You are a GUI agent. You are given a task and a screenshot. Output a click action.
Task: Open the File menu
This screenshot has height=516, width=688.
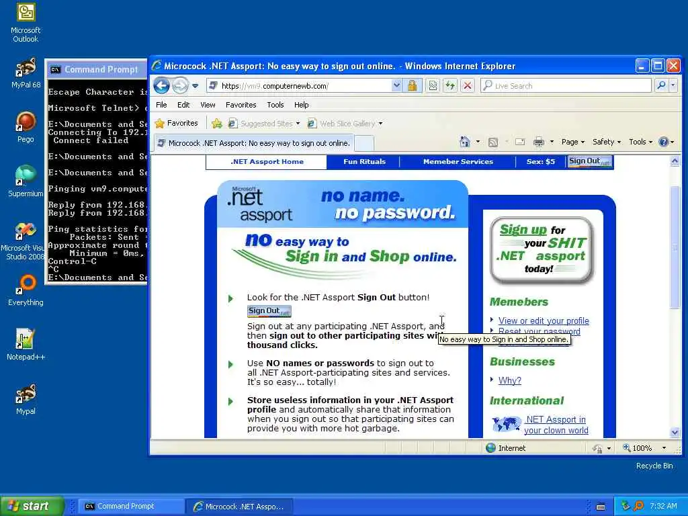coord(161,105)
